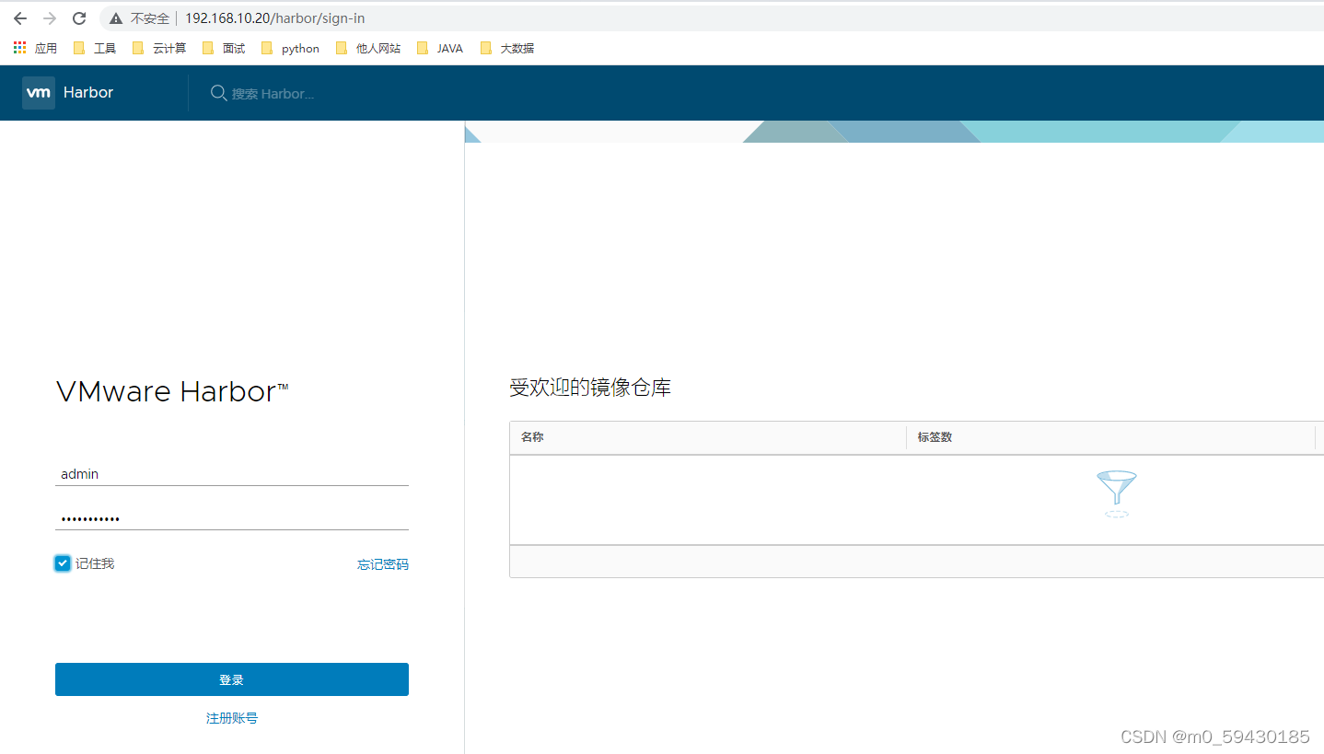1324x754 pixels.
Task: Uncheck the 记住我 remember me checkbox
Action: click(x=63, y=563)
